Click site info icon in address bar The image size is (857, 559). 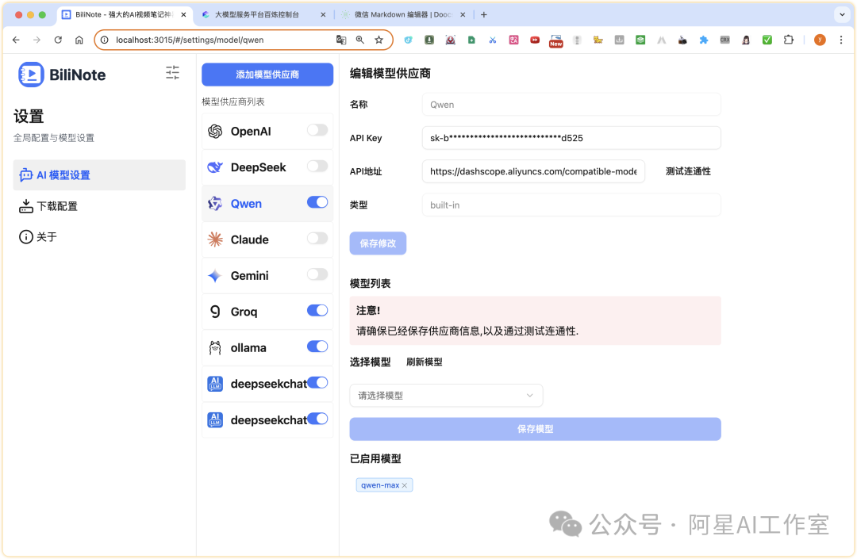[x=105, y=40]
